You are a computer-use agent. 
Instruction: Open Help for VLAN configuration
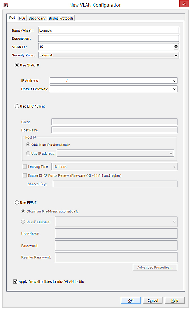pyautogui.click(x=175, y=300)
